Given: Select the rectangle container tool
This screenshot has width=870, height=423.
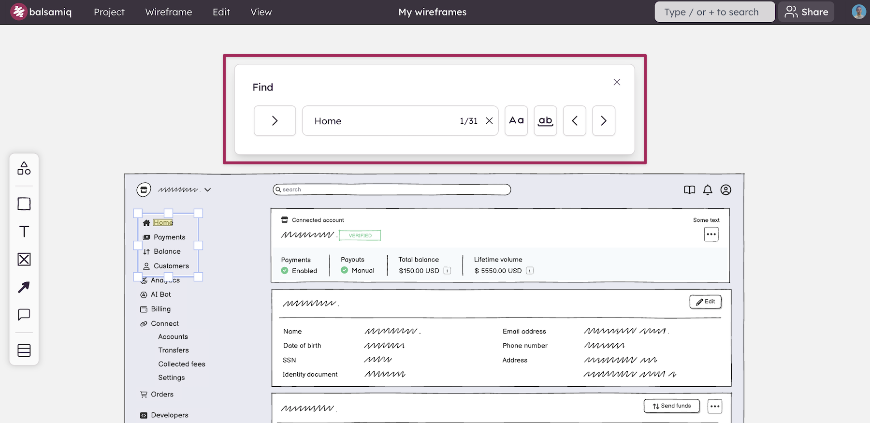Looking at the screenshot, I should tap(24, 204).
